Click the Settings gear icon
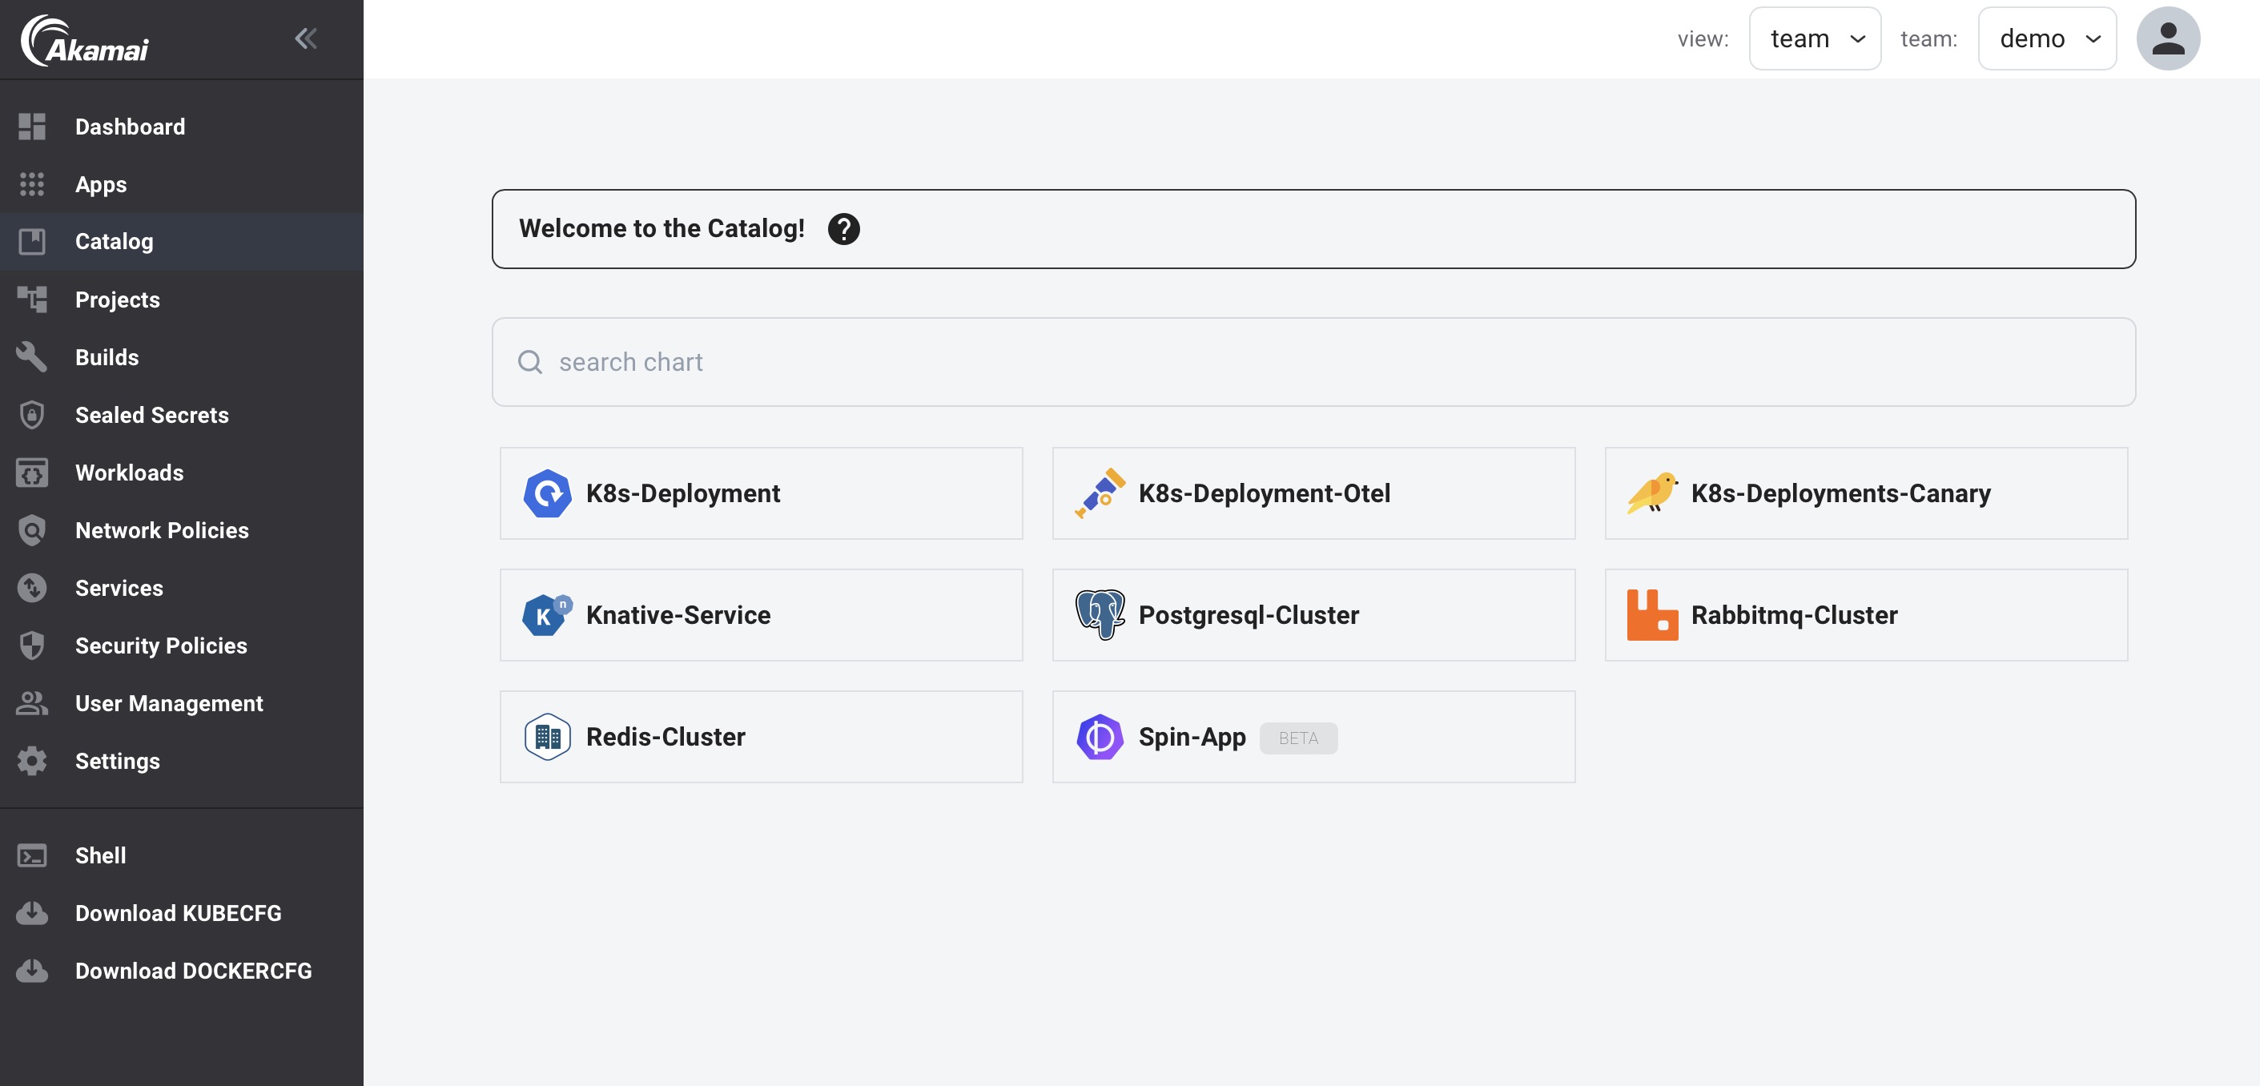Viewport: 2260px width, 1086px height. (x=33, y=761)
